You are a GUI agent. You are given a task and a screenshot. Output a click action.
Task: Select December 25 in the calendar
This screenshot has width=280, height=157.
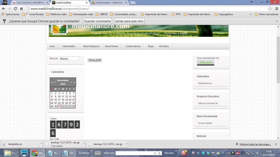tap(63, 103)
